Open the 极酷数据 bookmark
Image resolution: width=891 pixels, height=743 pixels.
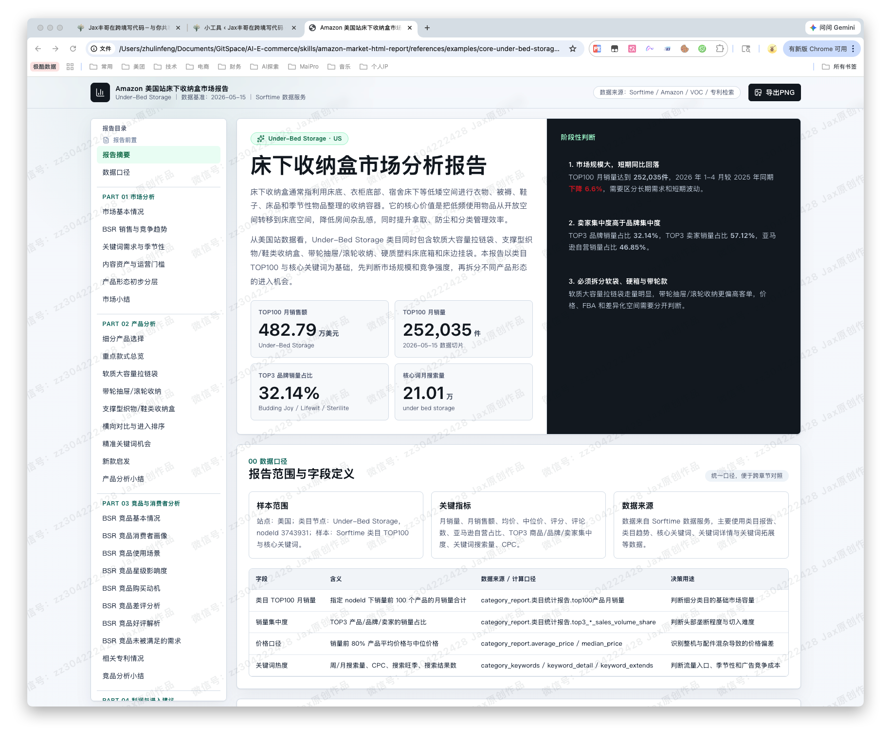tap(45, 67)
